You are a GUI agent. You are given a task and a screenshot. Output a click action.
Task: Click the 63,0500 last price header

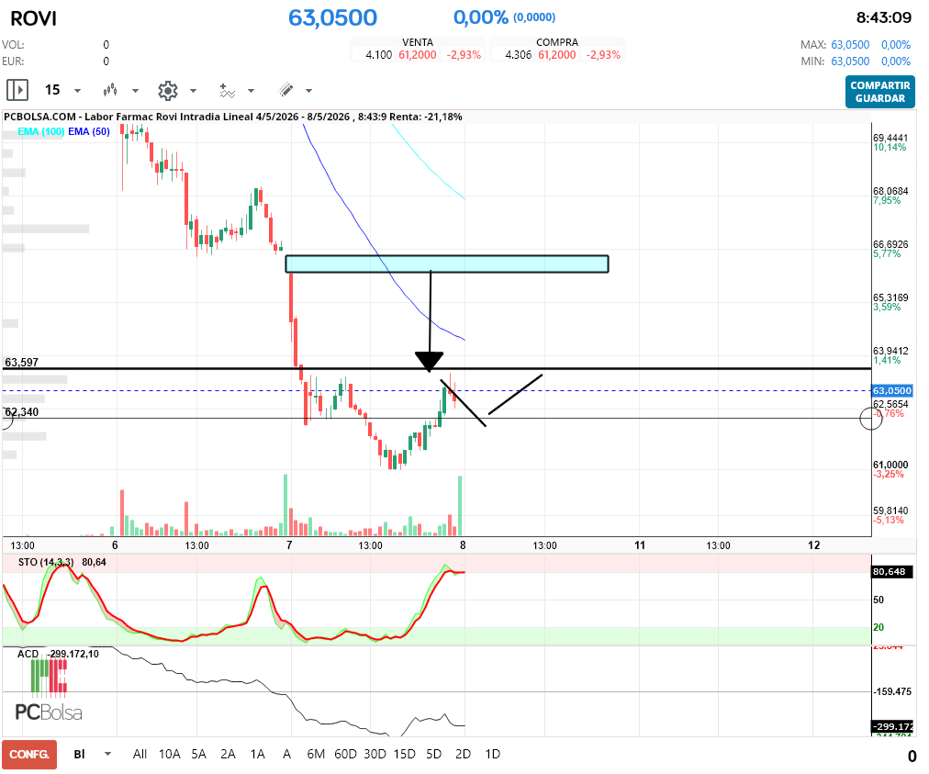tap(332, 17)
